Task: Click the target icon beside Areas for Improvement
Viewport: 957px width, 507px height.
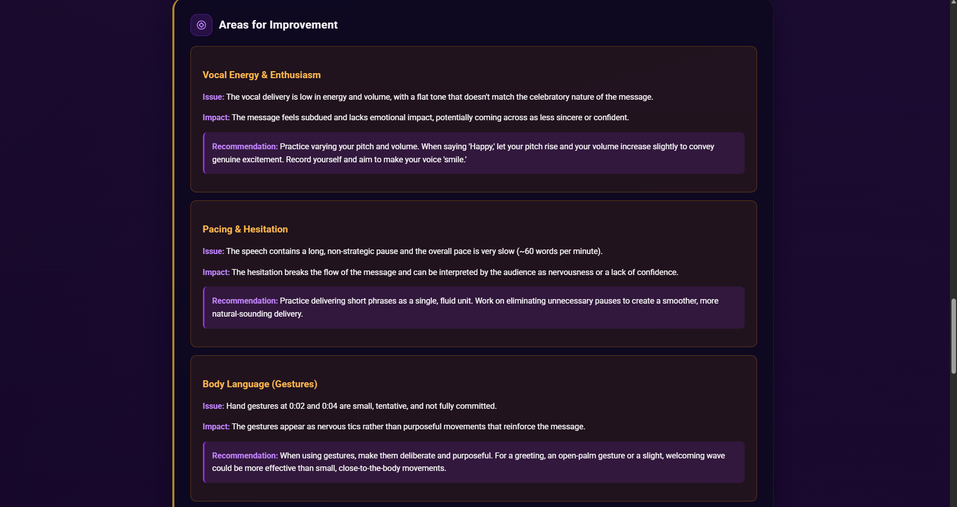Action: point(201,25)
